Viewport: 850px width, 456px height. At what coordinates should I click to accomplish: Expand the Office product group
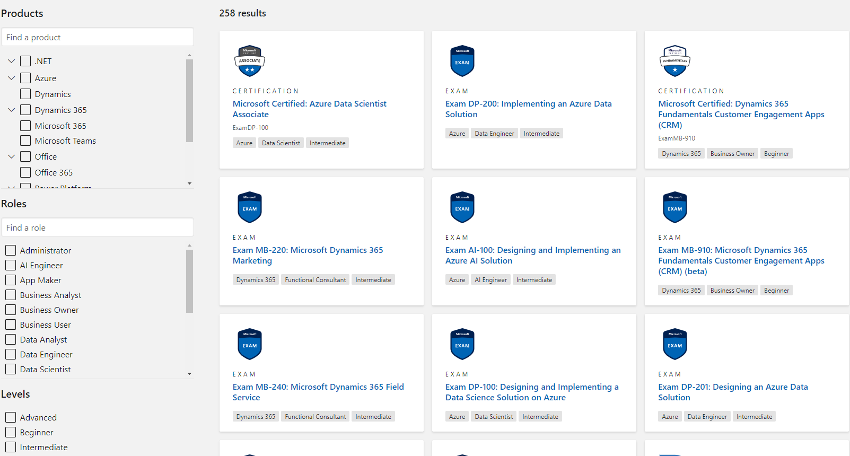click(11, 156)
